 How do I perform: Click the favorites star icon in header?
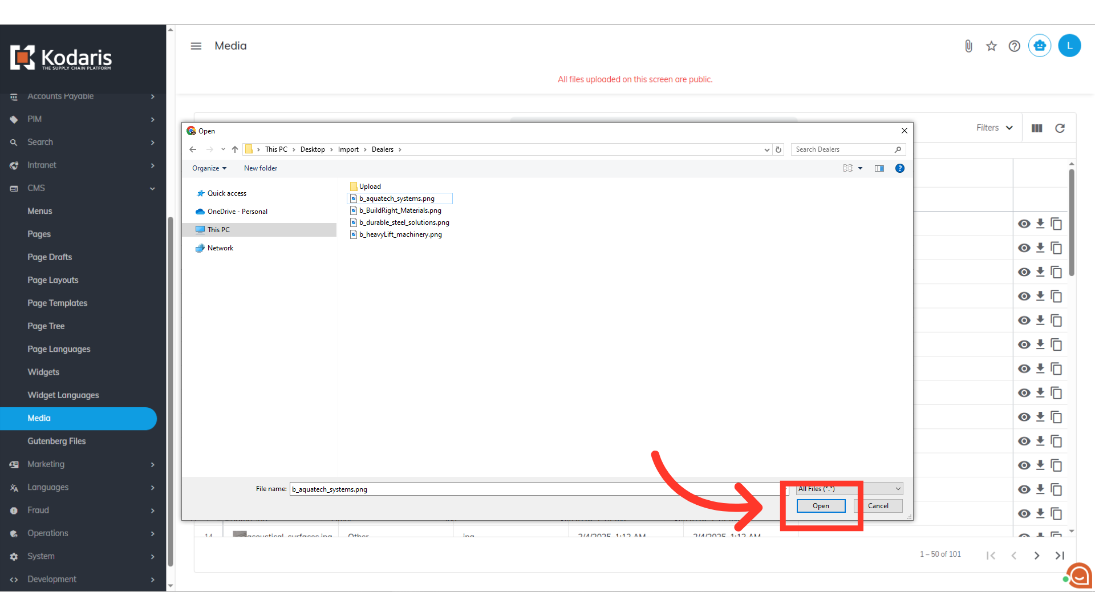[x=991, y=46]
